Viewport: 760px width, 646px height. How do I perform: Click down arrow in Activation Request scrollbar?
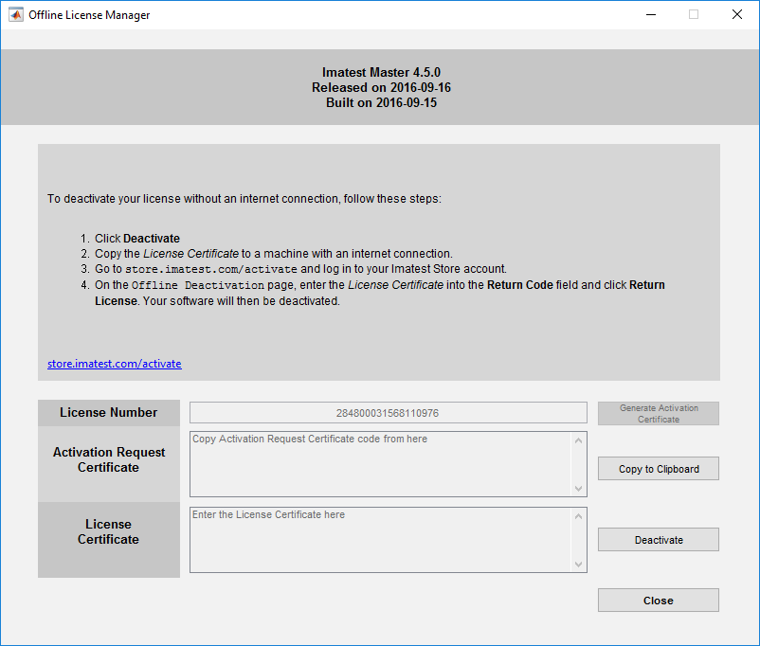[578, 488]
